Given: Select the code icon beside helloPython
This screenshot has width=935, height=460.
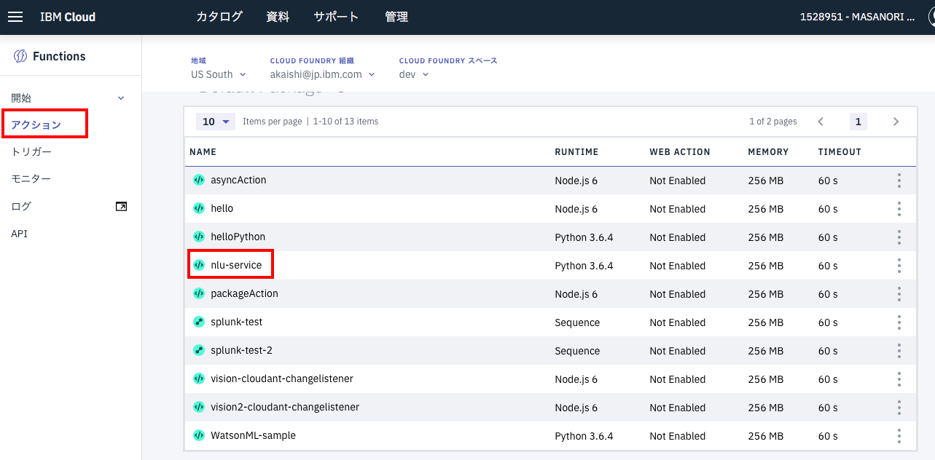Looking at the screenshot, I should point(198,237).
